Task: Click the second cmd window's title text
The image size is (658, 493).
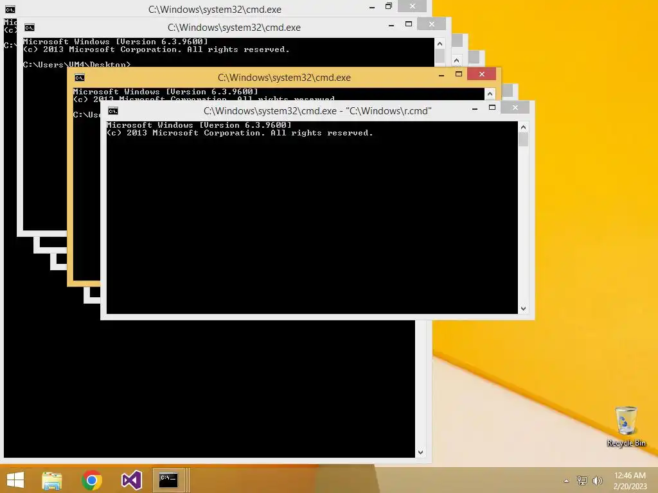Action: click(x=234, y=28)
